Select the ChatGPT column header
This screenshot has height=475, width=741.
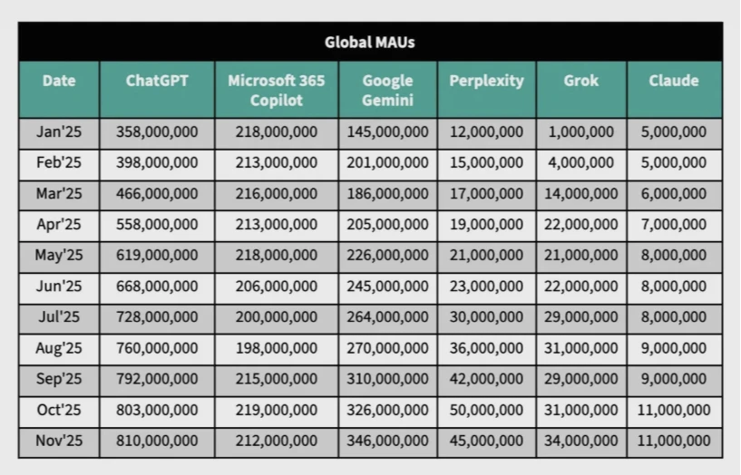[x=157, y=81]
